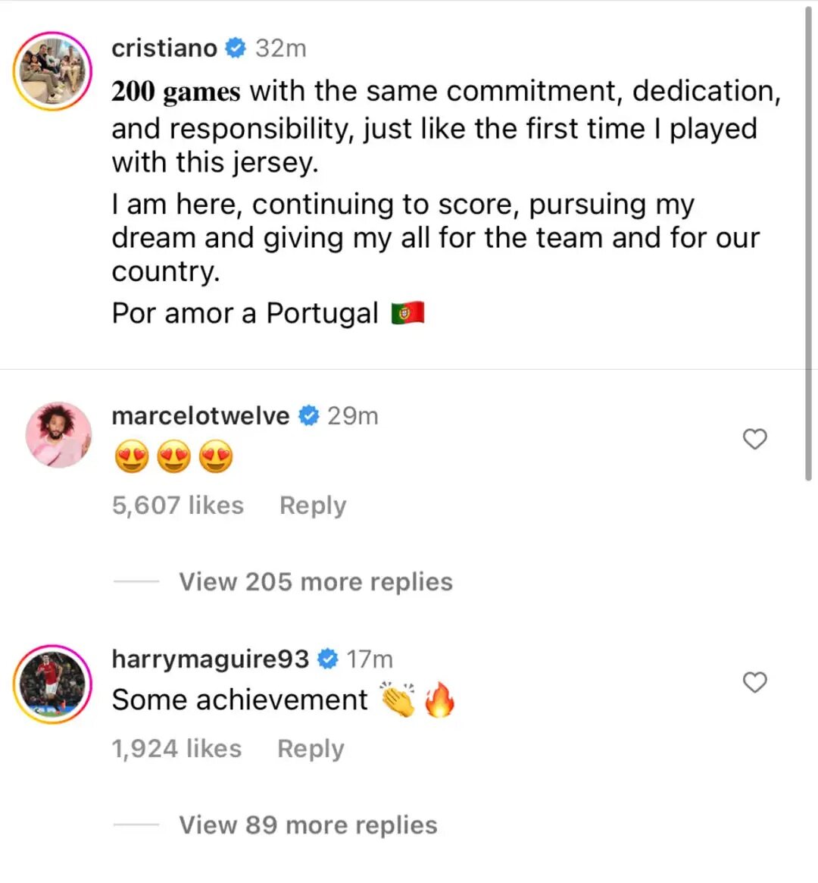
Task: Click the Portugal flag emoji in caption
Action: click(x=407, y=313)
